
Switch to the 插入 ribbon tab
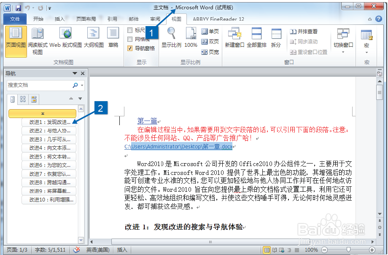(59, 19)
